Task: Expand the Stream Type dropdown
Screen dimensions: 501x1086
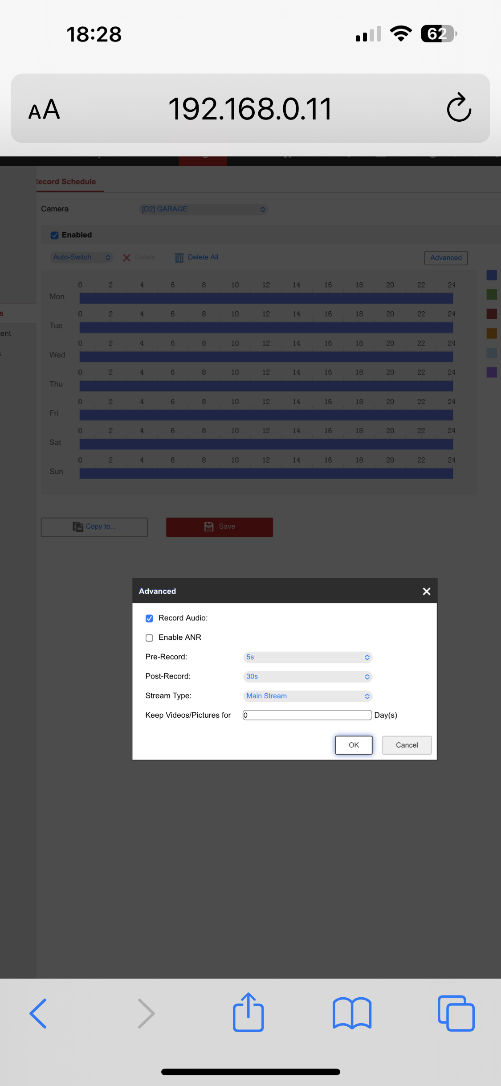Action: tap(307, 696)
